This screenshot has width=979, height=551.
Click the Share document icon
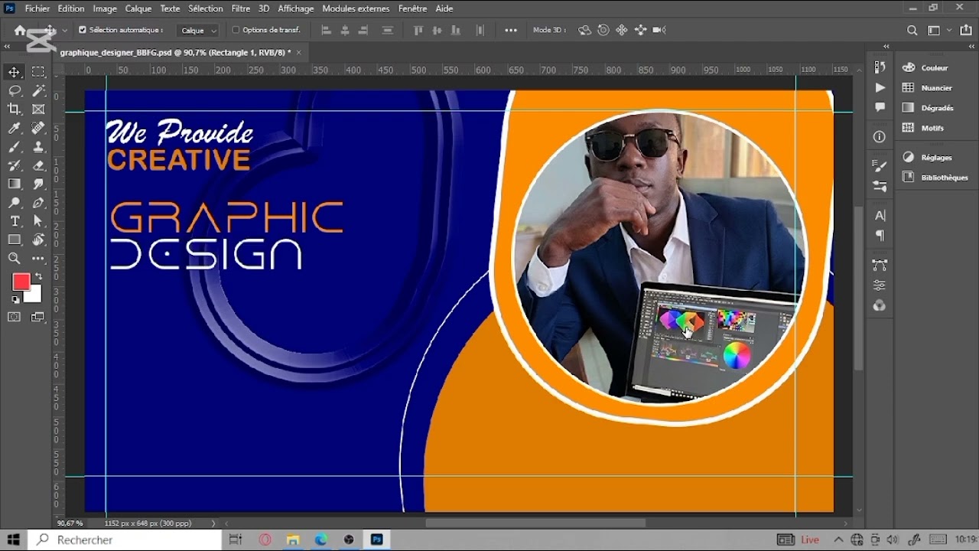[x=967, y=30]
